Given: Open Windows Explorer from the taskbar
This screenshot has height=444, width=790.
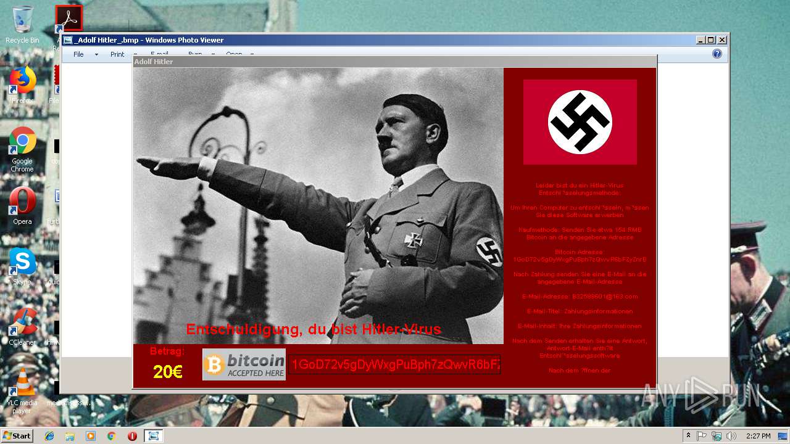Looking at the screenshot, I should point(70,436).
